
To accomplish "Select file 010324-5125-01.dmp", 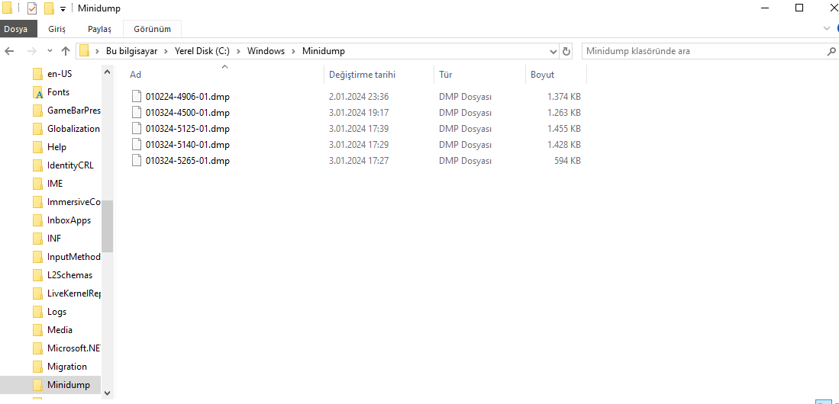I will [x=187, y=129].
